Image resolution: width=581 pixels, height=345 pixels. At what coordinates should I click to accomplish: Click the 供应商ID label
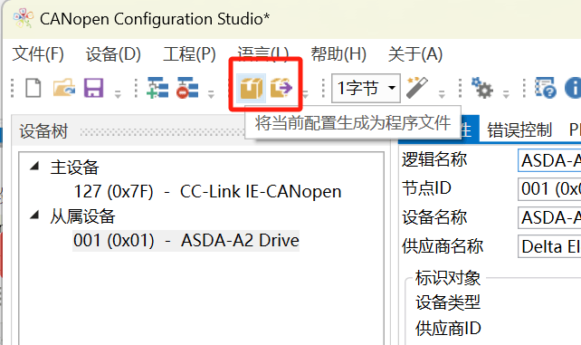pos(448,329)
